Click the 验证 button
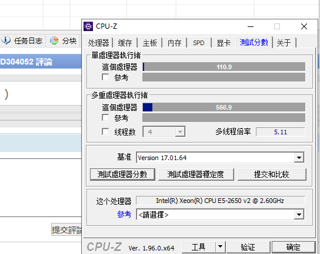This screenshot has height=254, width=320. pos(248,247)
